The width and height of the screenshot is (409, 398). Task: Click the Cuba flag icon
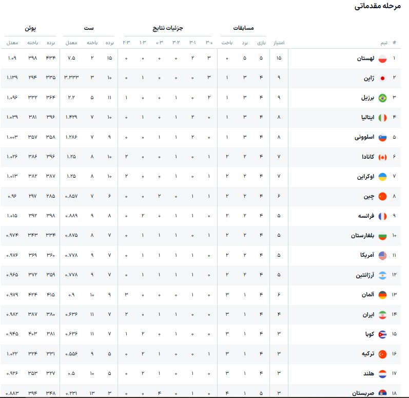[382, 334]
